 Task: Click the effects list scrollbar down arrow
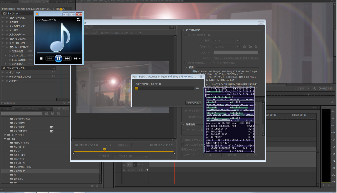(101, 182)
